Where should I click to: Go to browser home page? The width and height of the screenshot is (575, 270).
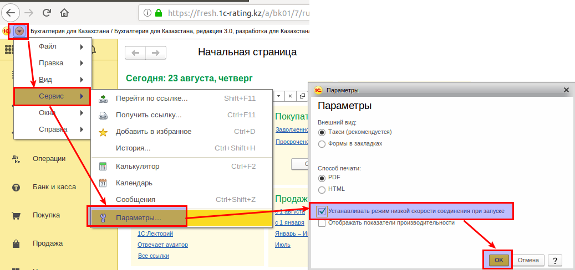65,12
